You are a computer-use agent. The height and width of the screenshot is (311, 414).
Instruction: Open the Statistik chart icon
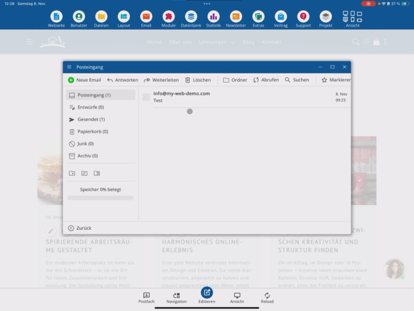[214, 17]
